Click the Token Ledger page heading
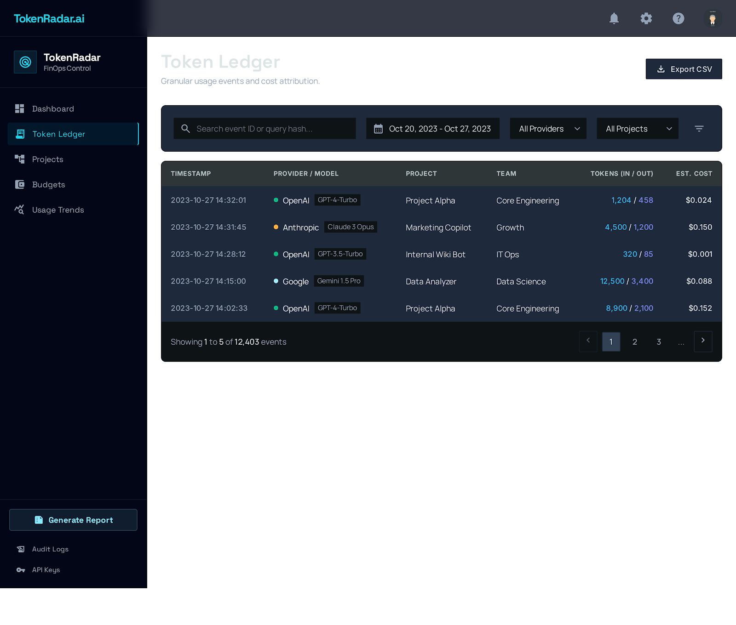Image resolution: width=736 pixels, height=625 pixels. (x=220, y=62)
